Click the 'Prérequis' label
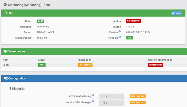The width and height of the screenshot is (187, 107). pyautogui.click(x=112, y=38)
